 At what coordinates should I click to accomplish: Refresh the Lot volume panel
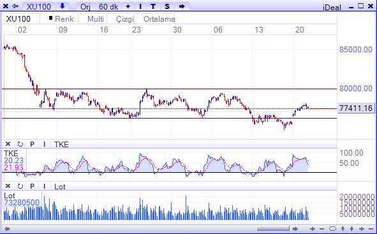pos(20,186)
